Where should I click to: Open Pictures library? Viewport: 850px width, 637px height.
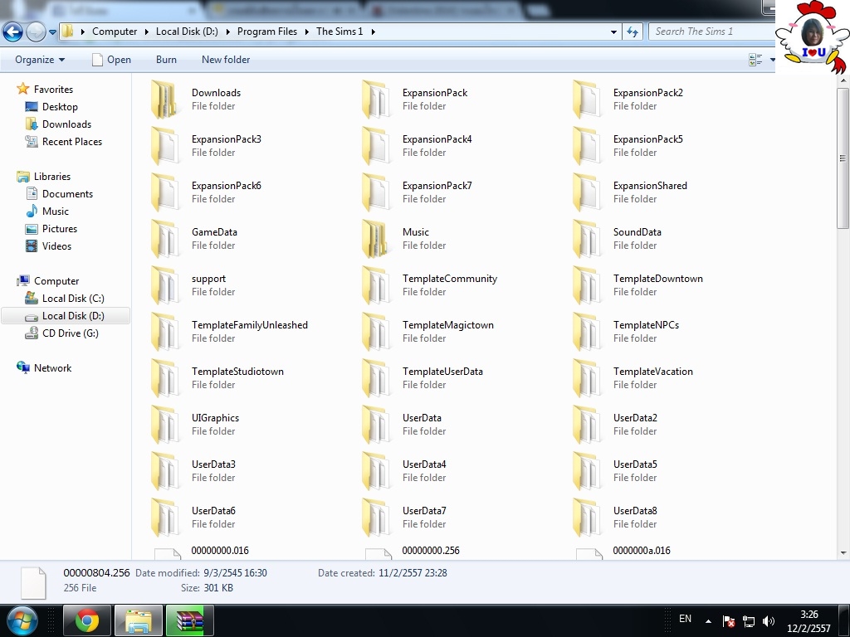coord(60,229)
